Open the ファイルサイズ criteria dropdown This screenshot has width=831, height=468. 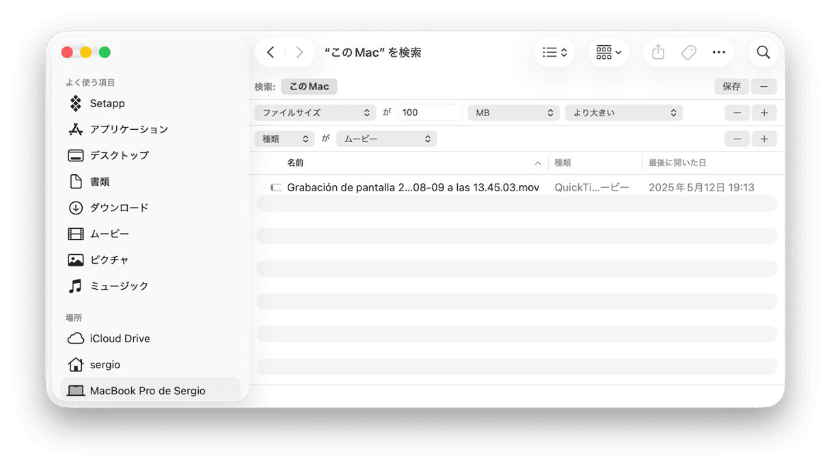point(314,112)
